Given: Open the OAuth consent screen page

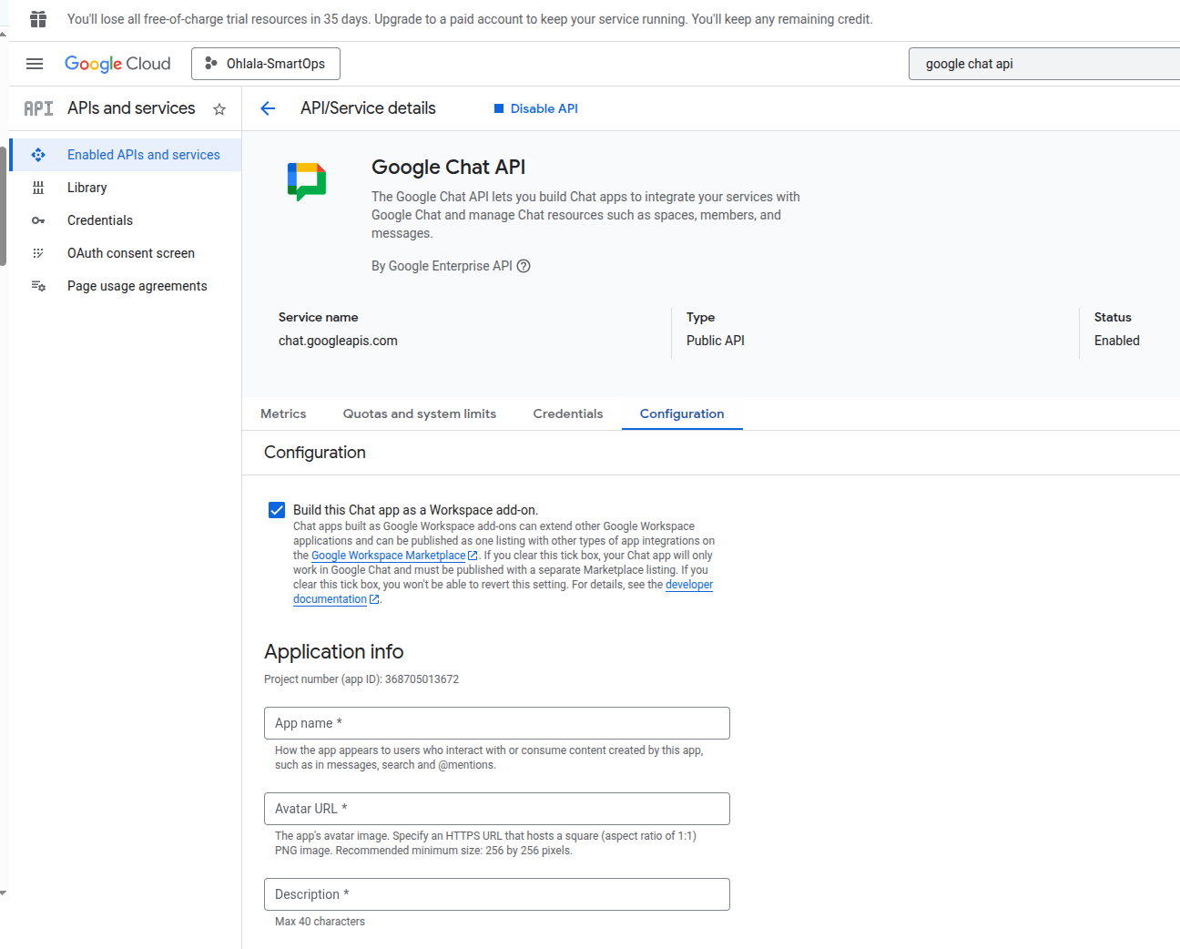Looking at the screenshot, I should pyautogui.click(x=130, y=253).
